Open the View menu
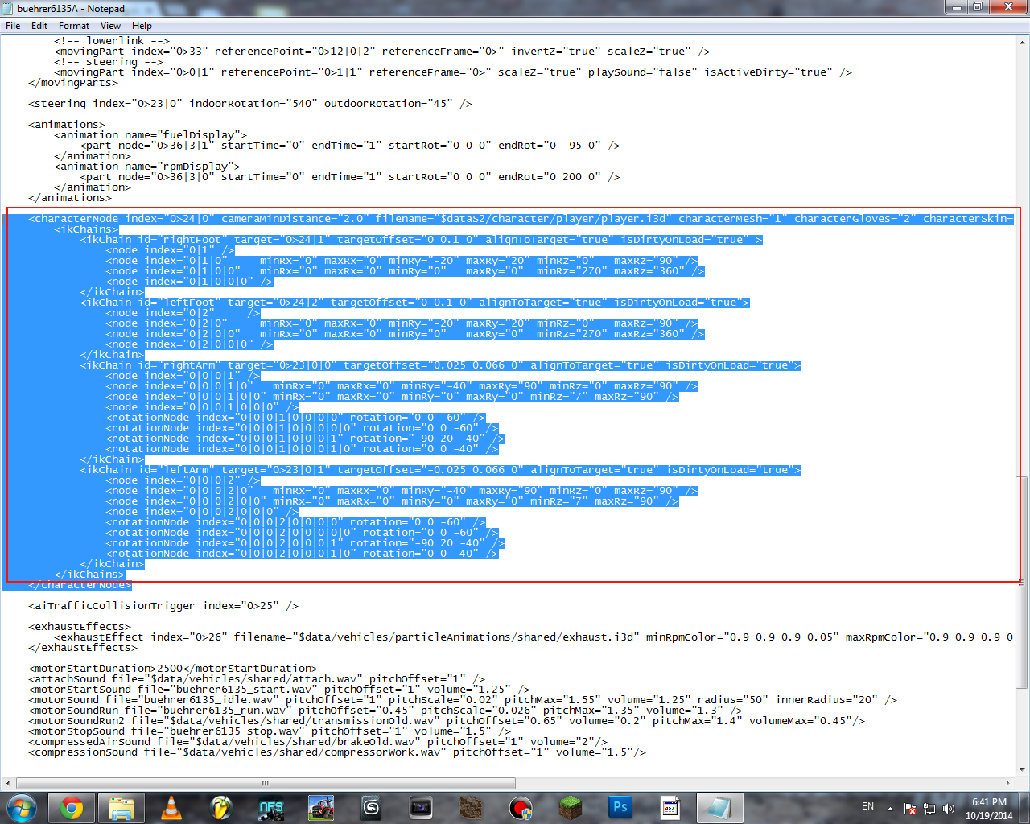 click(110, 26)
